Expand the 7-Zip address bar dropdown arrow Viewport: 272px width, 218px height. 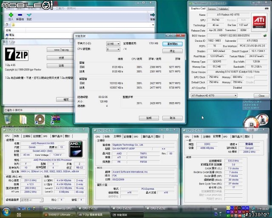(x=153, y=25)
